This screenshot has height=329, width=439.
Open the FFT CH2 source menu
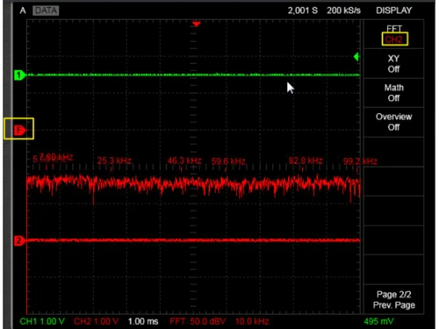(x=394, y=34)
